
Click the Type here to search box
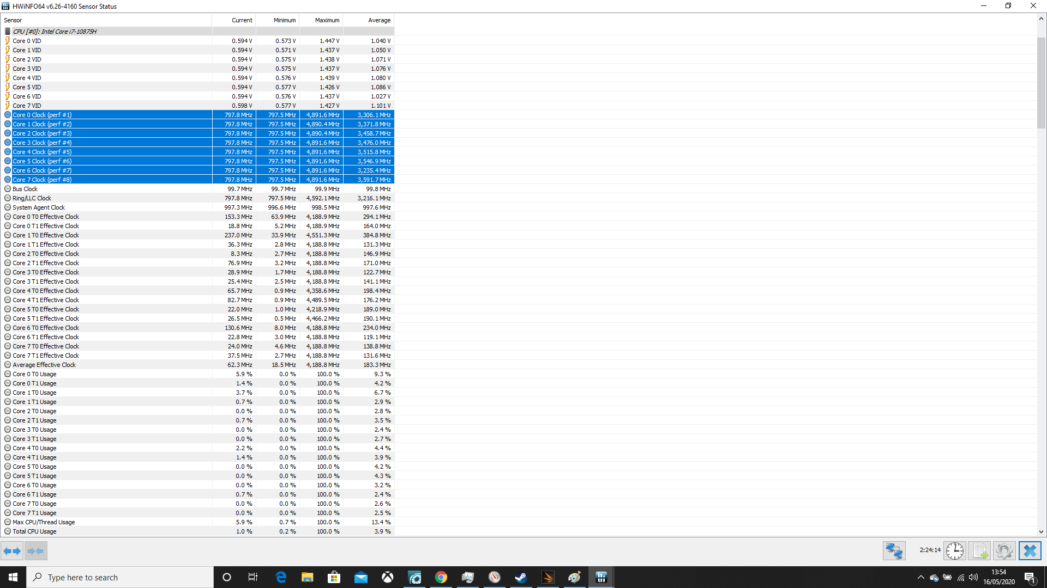pyautogui.click(x=120, y=577)
